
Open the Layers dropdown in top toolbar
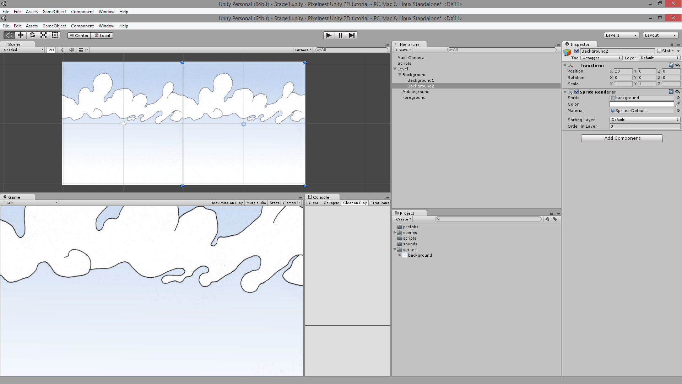pyautogui.click(x=621, y=35)
